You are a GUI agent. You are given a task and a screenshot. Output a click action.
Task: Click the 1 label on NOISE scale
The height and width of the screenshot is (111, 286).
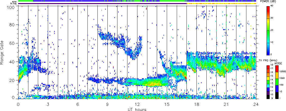pos(280,98)
